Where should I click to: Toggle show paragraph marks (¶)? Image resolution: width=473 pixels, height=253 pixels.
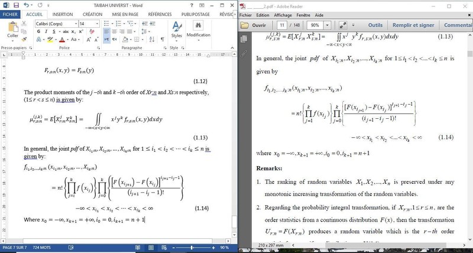tap(163, 39)
